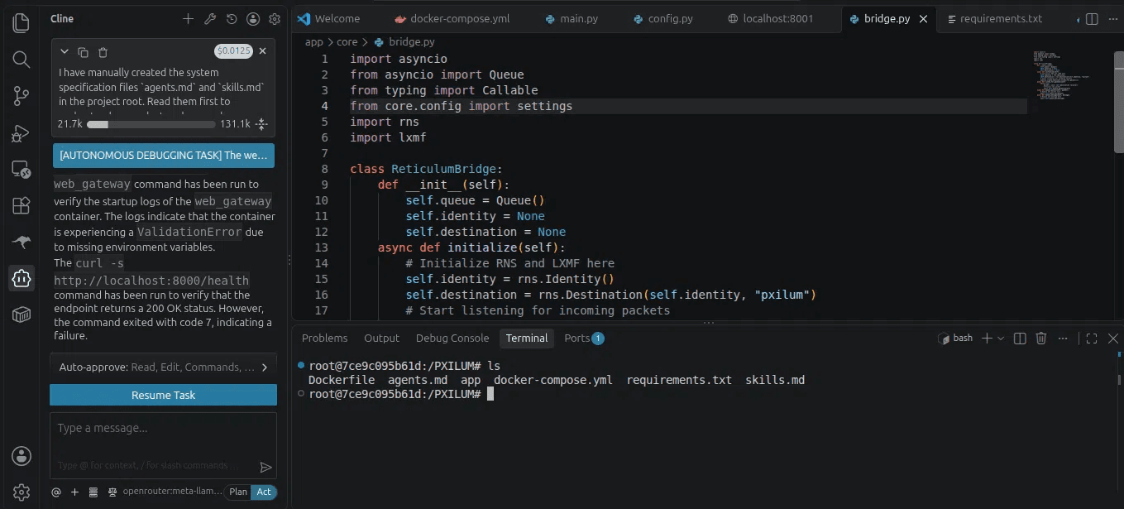Open the openrouter model selector
This screenshot has height=509, width=1124.
coord(172,492)
